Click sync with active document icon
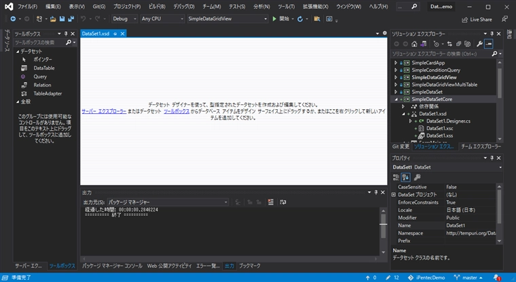 click(449, 43)
